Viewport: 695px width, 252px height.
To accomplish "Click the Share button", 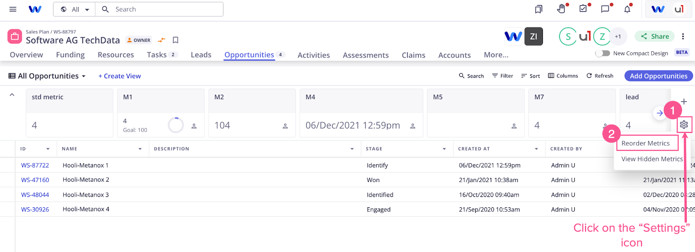I will 655,36.
